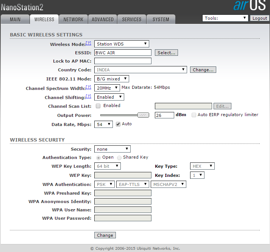Image resolution: width=270 pixels, height=252 pixels.
Task: Click the Output Power dBm value field
Action: [x=164, y=115]
